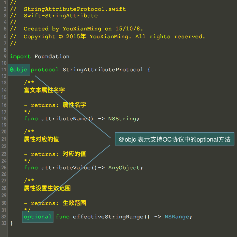Click the word Foundation
The width and height of the screenshot is (237, 237).
(x=52, y=57)
